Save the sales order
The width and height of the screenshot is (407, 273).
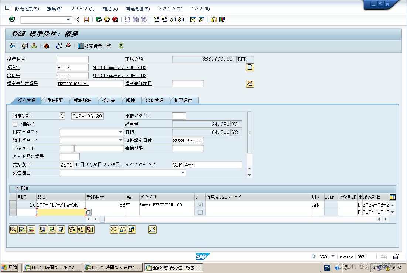pos(86,20)
